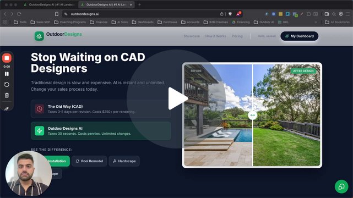Click the yellow square extension icon
The width and height of the screenshot is (353, 198).
tap(280, 14)
